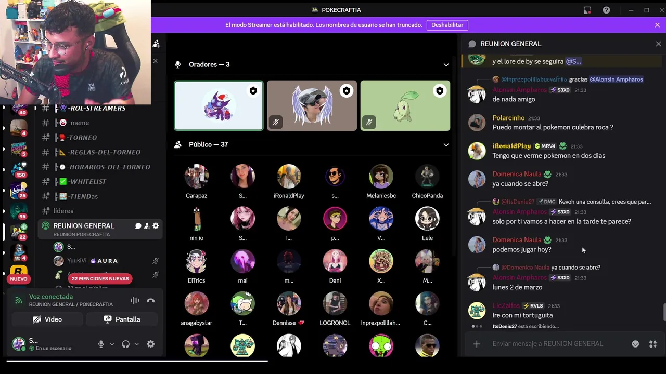Open the inbox icon in title bar

point(587,10)
